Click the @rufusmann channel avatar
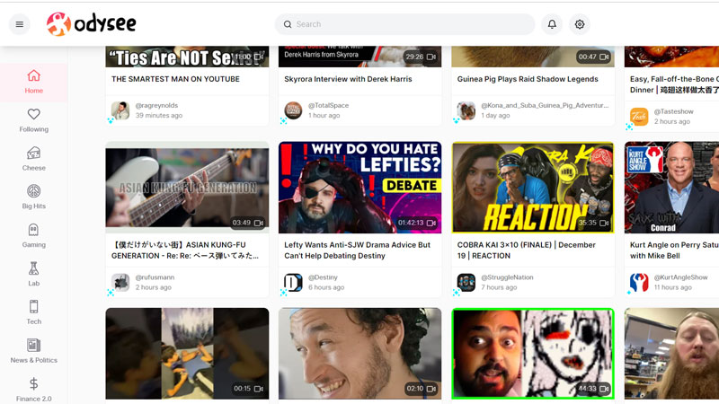The width and height of the screenshot is (719, 404). pyautogui.click(x=120, y=282)
